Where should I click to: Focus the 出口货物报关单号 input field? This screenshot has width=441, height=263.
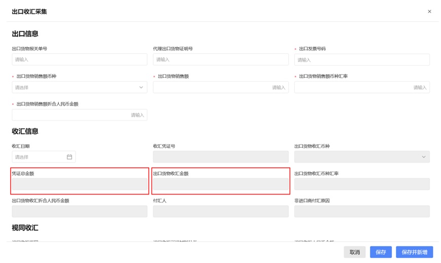79,59
